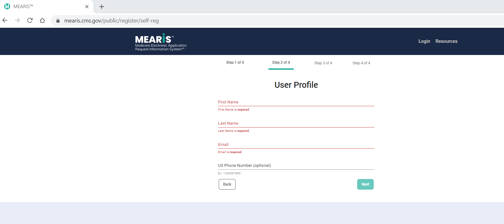Viewport: 504px width, 224px height.
Task: View site info via the lock icon
Action: coord(58,21)
